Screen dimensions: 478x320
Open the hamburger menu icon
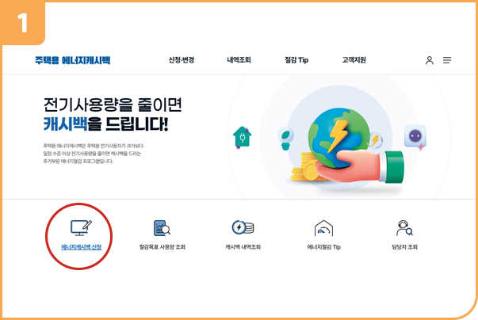[447, 60]
